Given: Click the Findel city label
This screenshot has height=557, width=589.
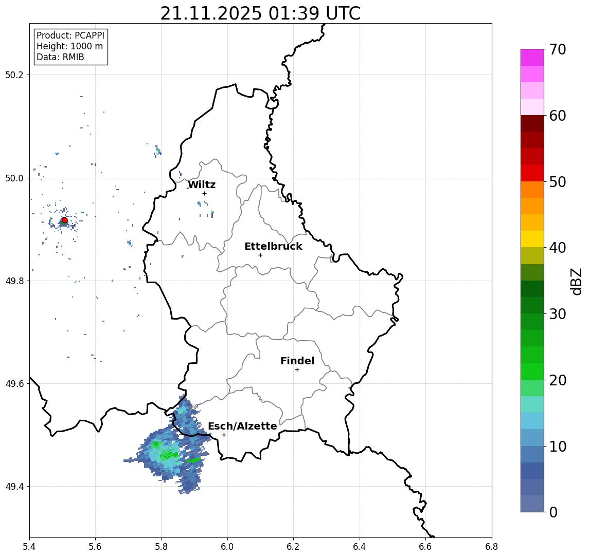Looking at the screenshot, I should (297, 361).
